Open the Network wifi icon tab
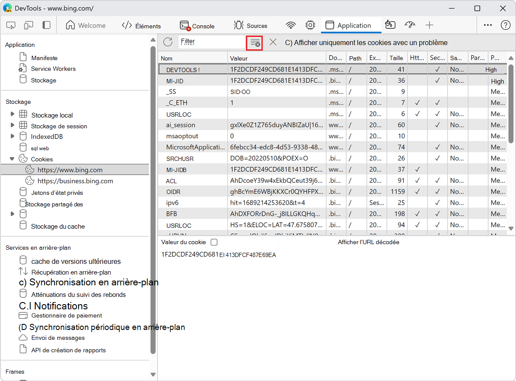Screen dimensions: 516x381 [x=291, y=25]
